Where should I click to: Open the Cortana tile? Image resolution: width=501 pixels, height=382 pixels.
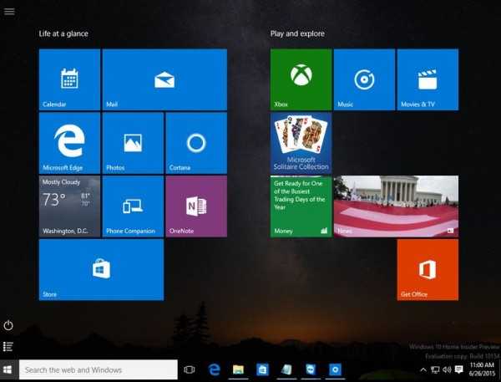pyautogui.click(x=196, y=143)
